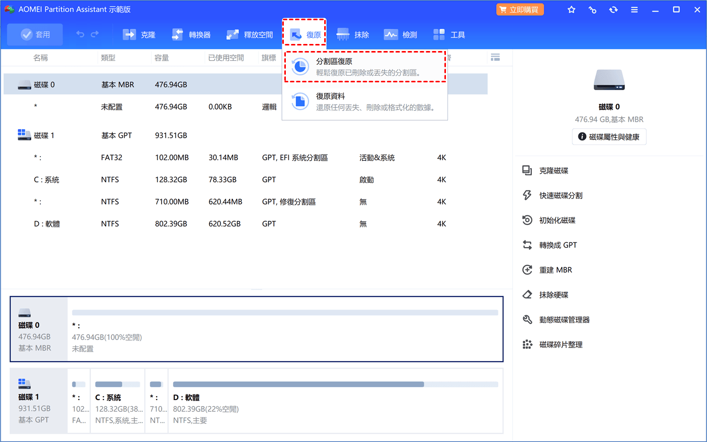Click the key-shaped register icon in title bar
707x442 pixels.
click(x=592, y=10)
